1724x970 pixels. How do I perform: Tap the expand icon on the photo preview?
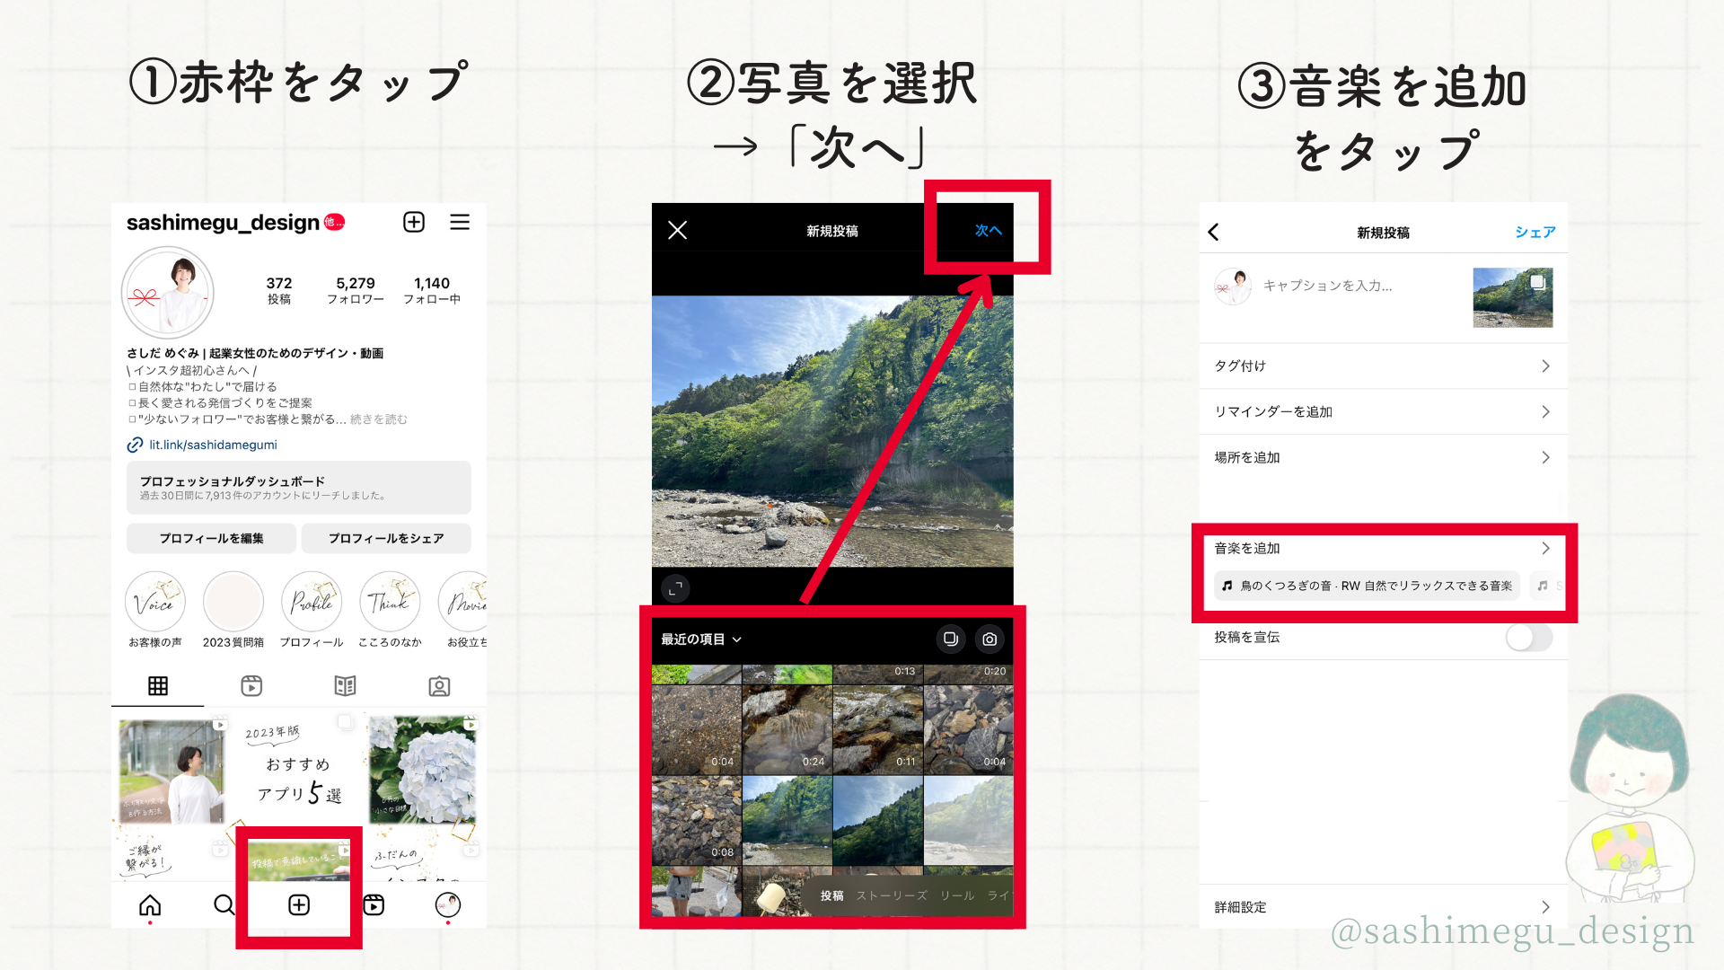tap(677, 588)
